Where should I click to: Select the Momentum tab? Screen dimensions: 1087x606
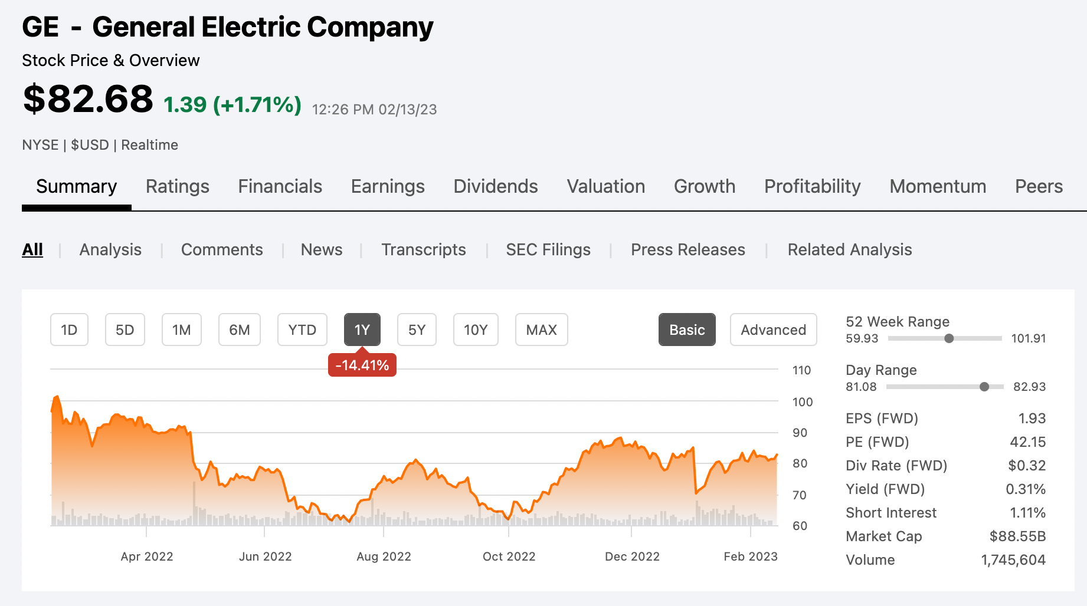click(x=937, y=186)
